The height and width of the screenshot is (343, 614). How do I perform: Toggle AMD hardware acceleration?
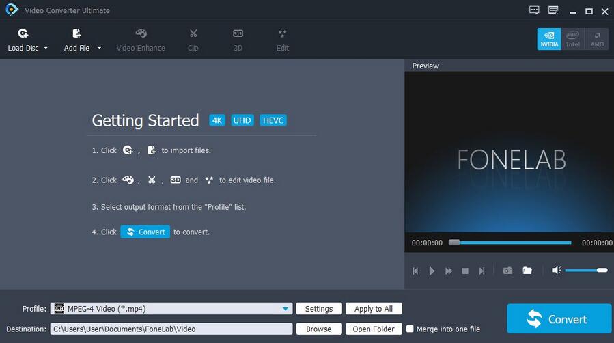597,39
